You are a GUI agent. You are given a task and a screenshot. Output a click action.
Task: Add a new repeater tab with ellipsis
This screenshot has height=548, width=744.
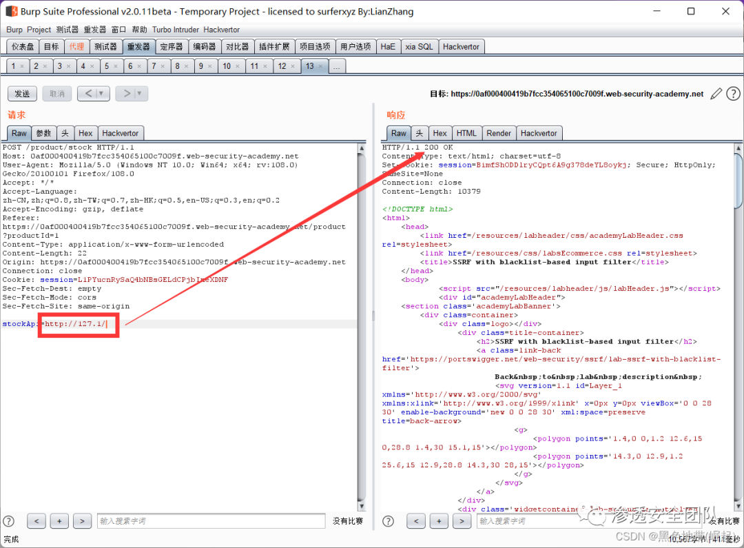coord(336,66)
